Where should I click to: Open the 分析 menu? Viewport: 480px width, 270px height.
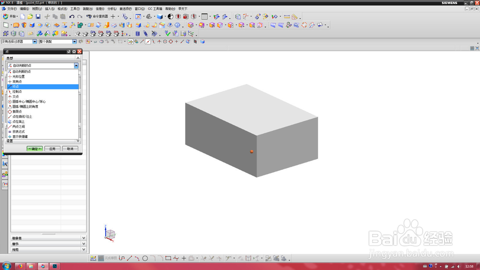coord(112,9)
